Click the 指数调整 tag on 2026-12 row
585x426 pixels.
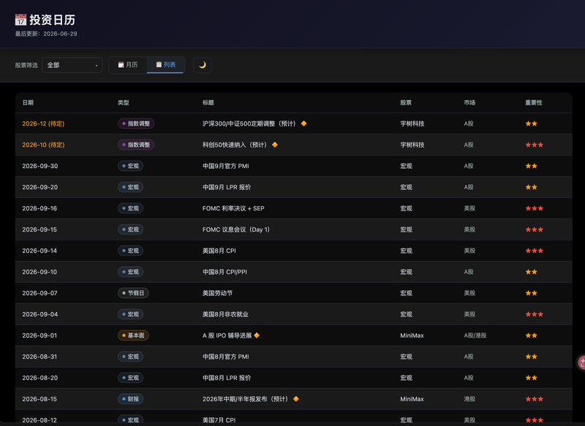(136, 123)
